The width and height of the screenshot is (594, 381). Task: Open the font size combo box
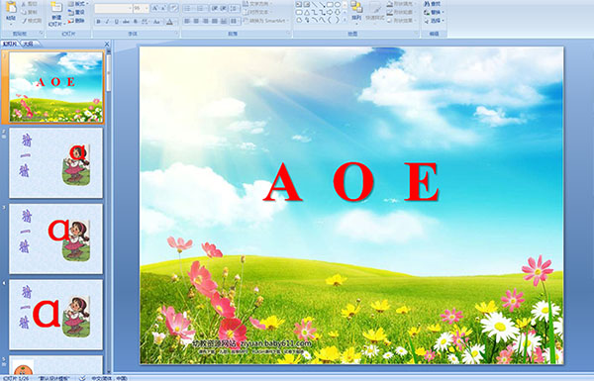[x=142, y=8]
